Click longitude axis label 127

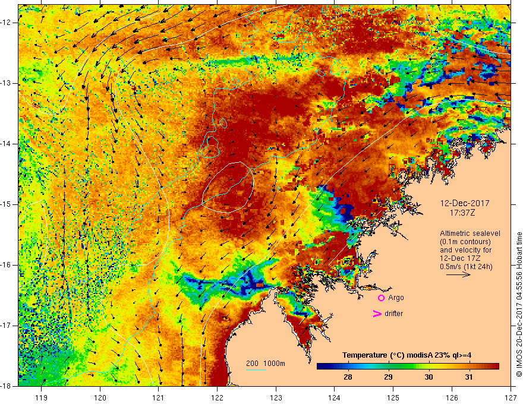point(511,397)
